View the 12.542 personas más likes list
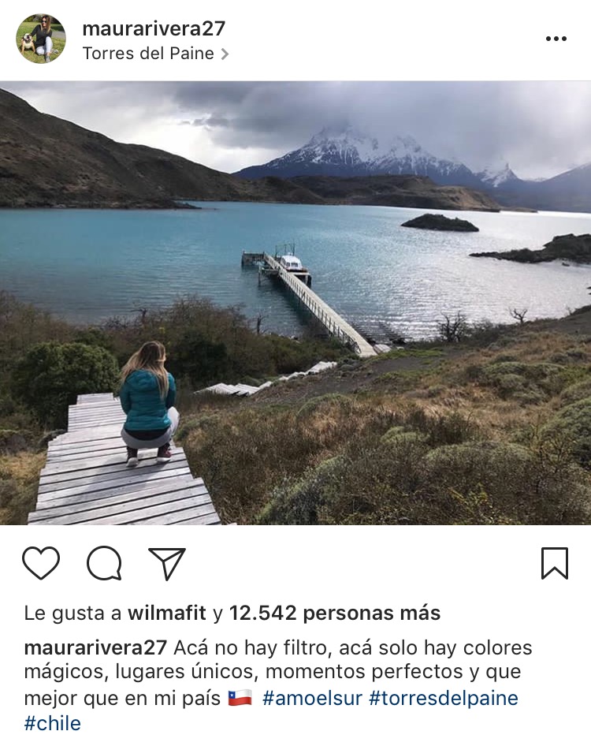Image resolution: width=591 pixels, height=746 pixels. click(x=335, y=613)
